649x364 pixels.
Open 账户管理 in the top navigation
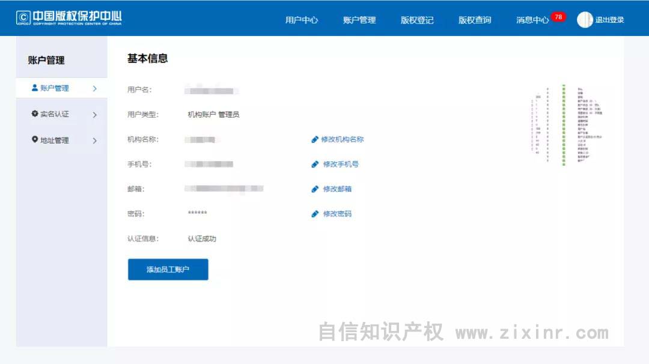[x=359, y=20]
